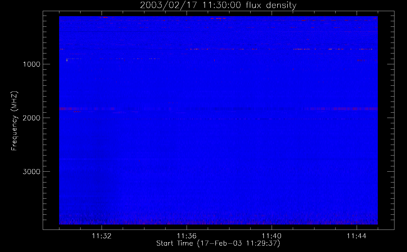
Task: Click the 'Start Time' x-axis label
Action: click(x=218, y=243)
